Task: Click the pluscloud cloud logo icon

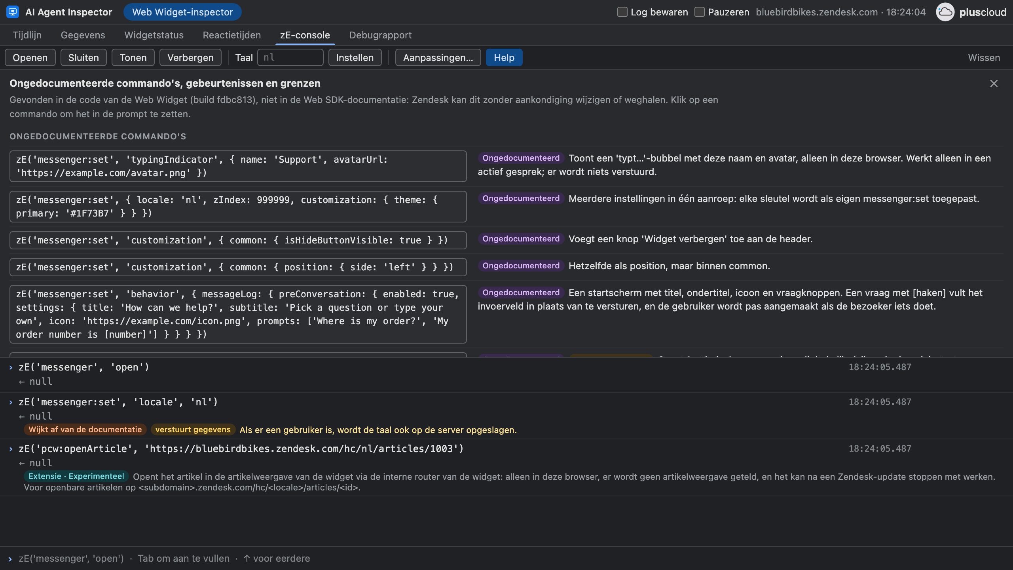Action: point(945,12)
